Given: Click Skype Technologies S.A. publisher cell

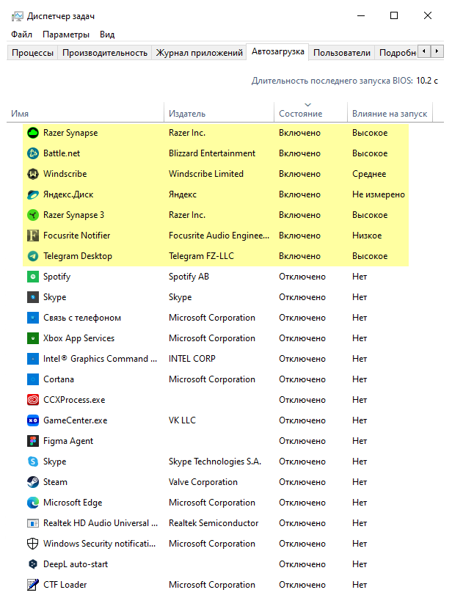Looking at the screenshot, I should tap(215, 462).
